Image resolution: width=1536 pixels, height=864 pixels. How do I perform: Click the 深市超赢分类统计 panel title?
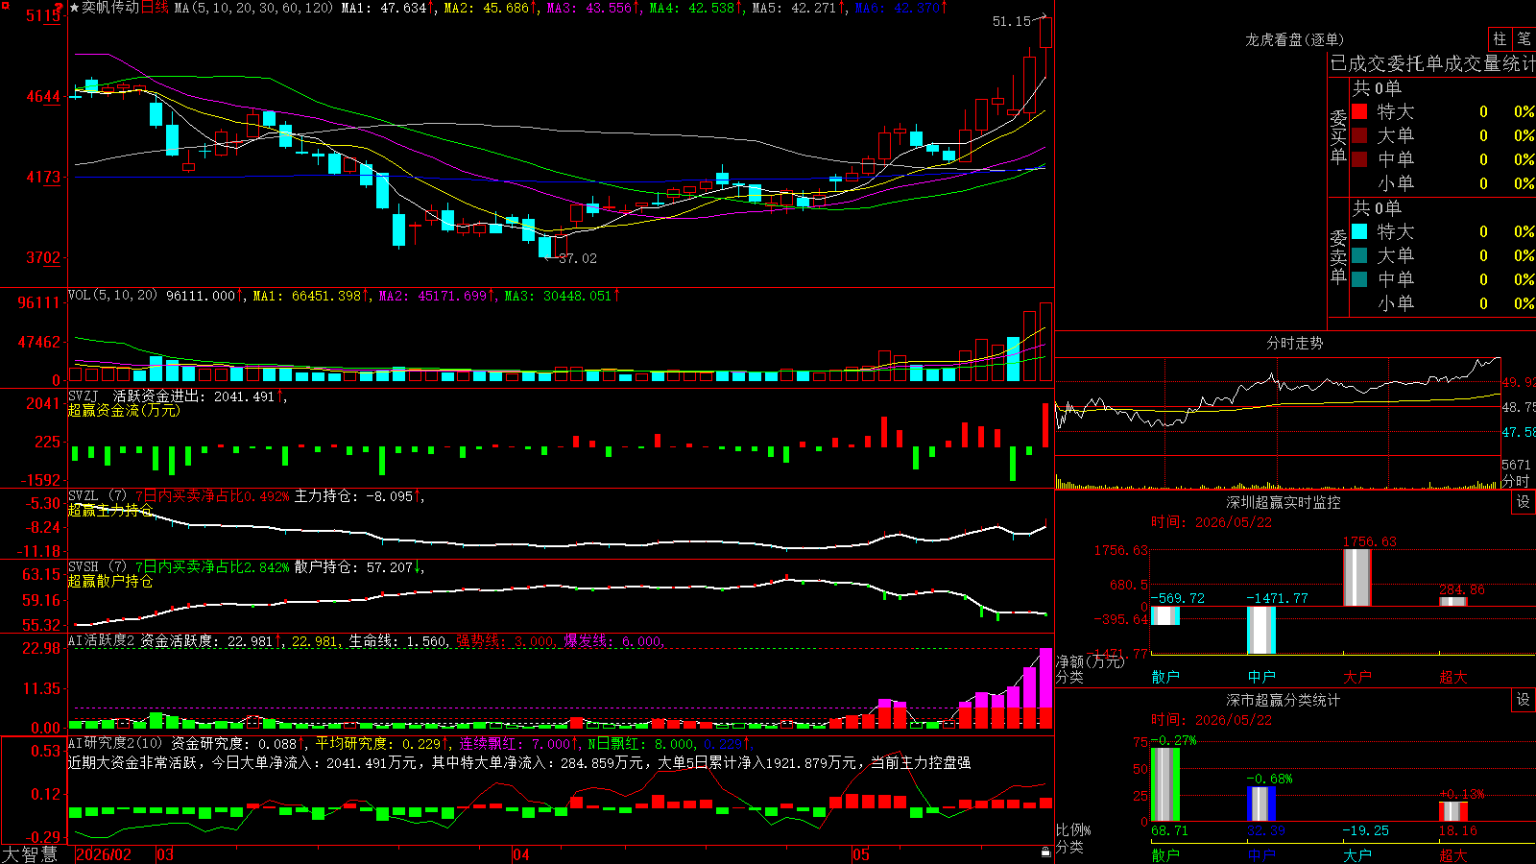(x=1283, y=700)
